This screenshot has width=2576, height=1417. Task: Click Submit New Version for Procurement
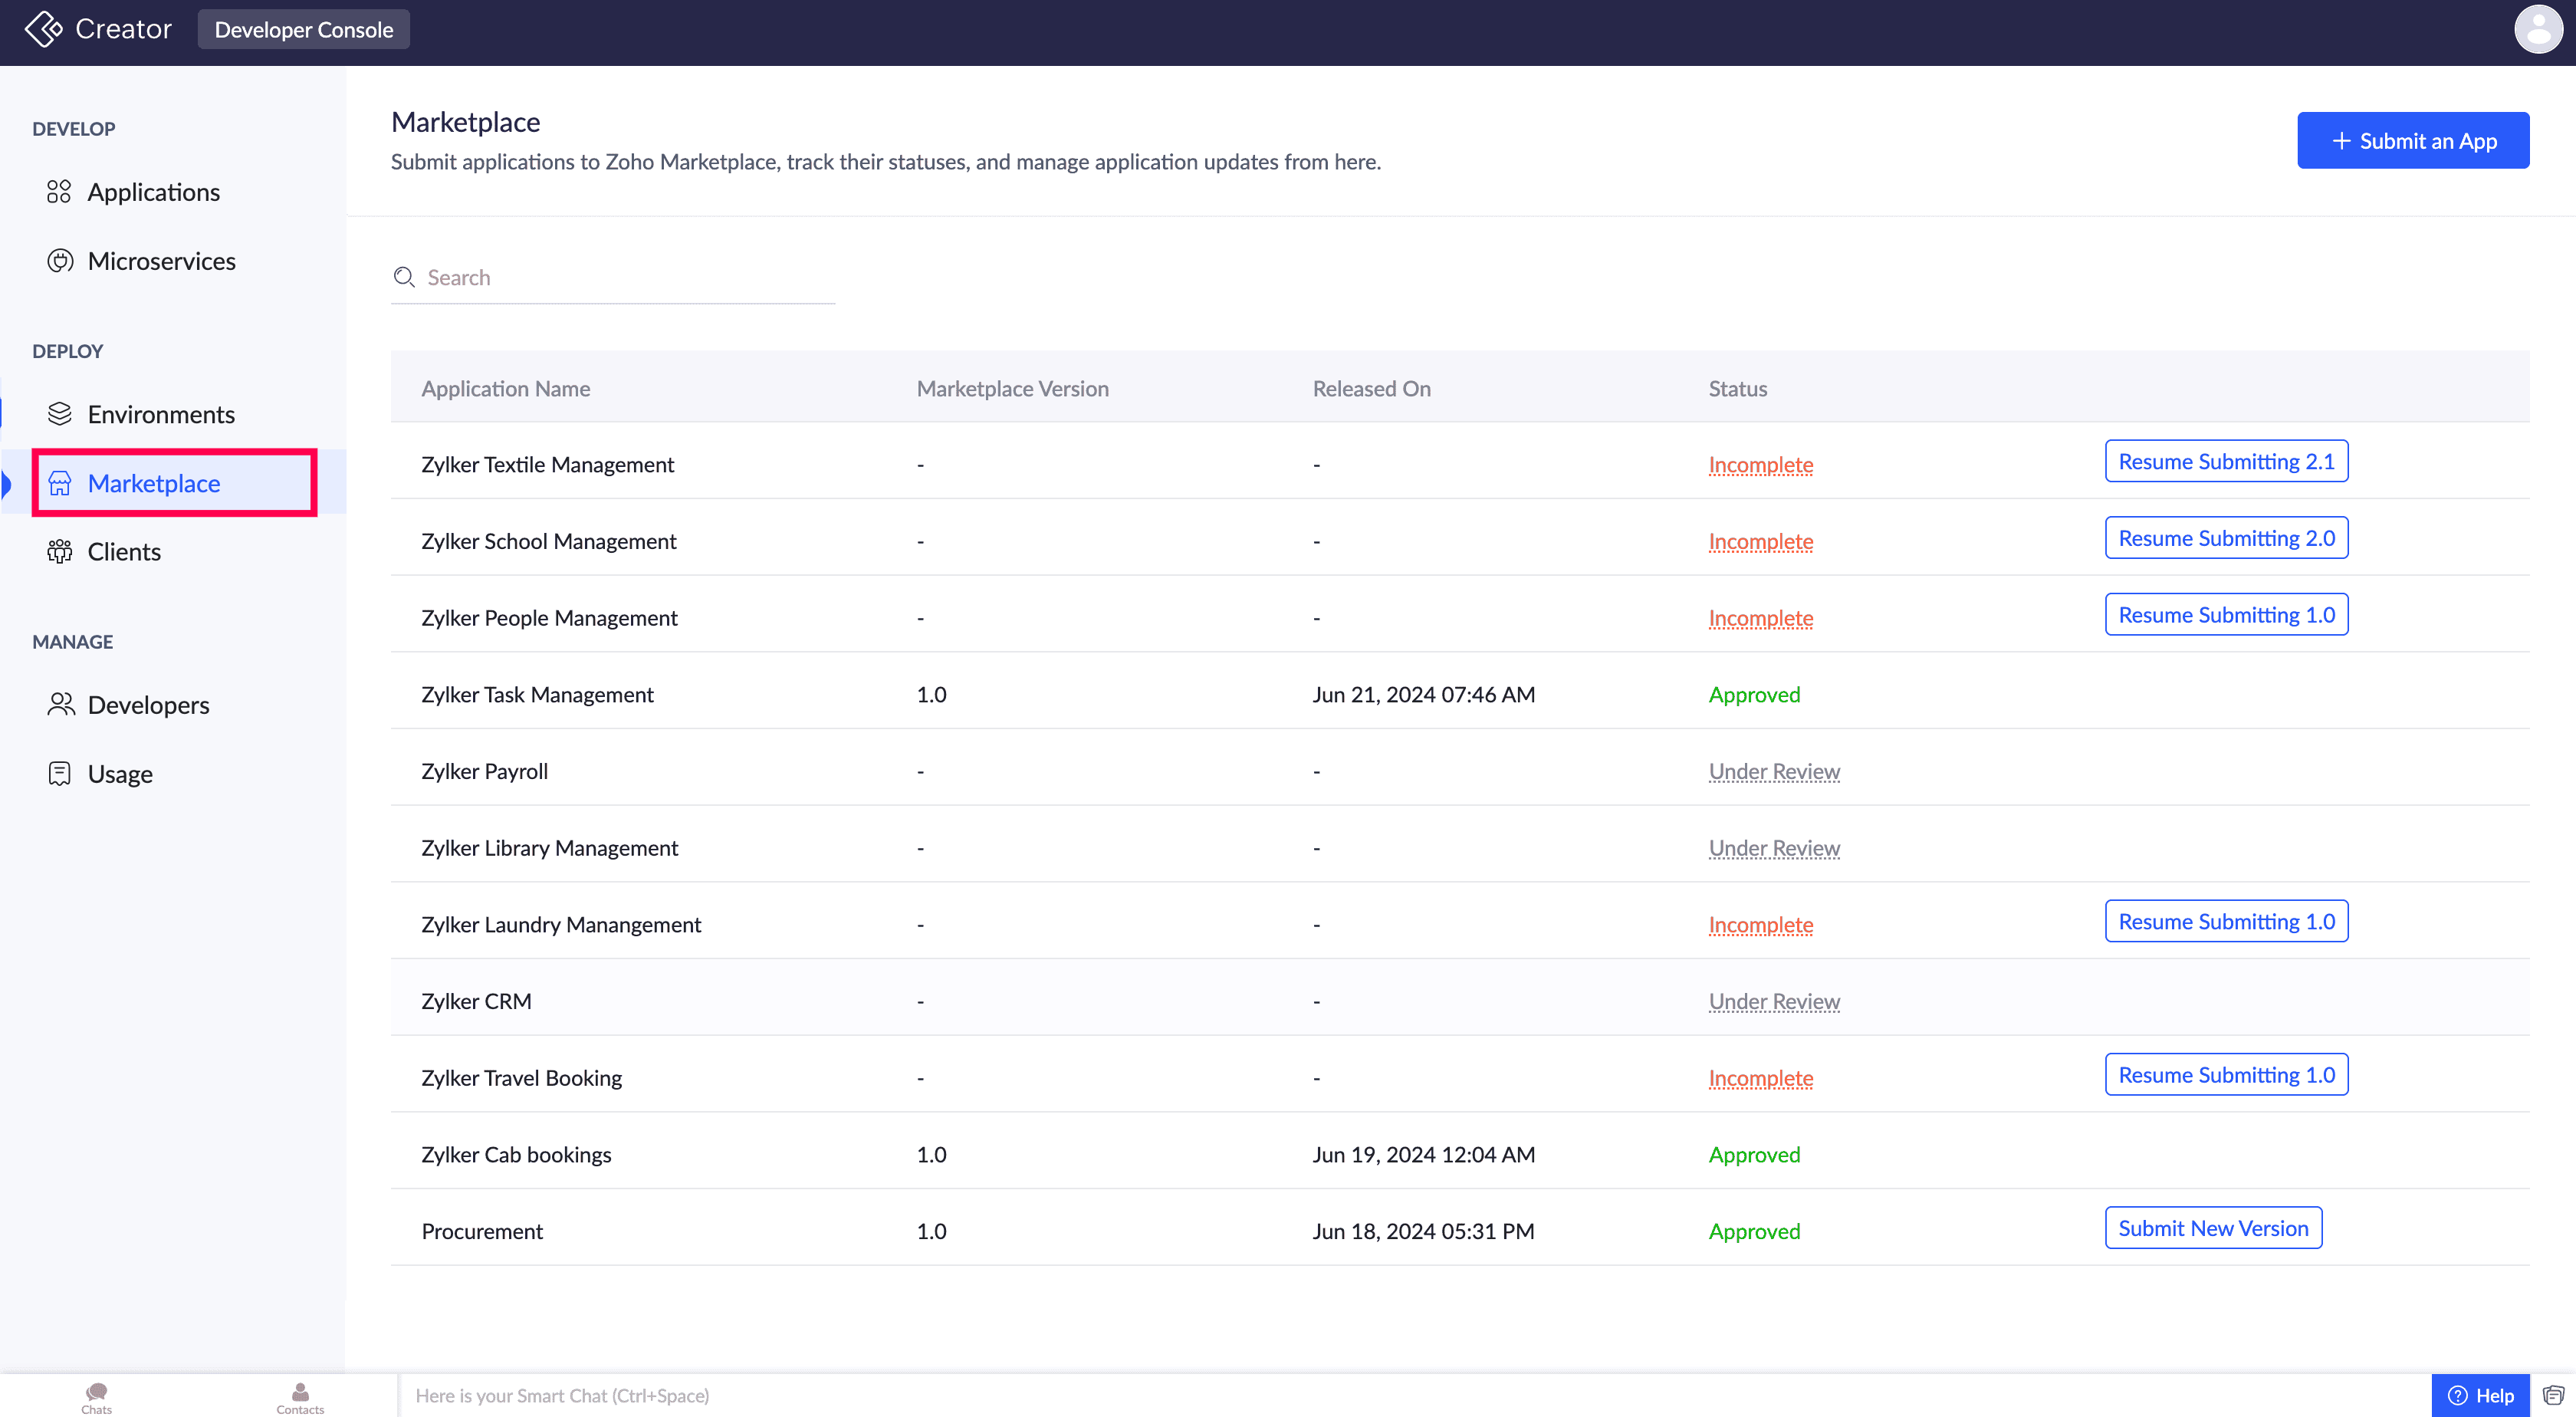click(2213, 1228)
